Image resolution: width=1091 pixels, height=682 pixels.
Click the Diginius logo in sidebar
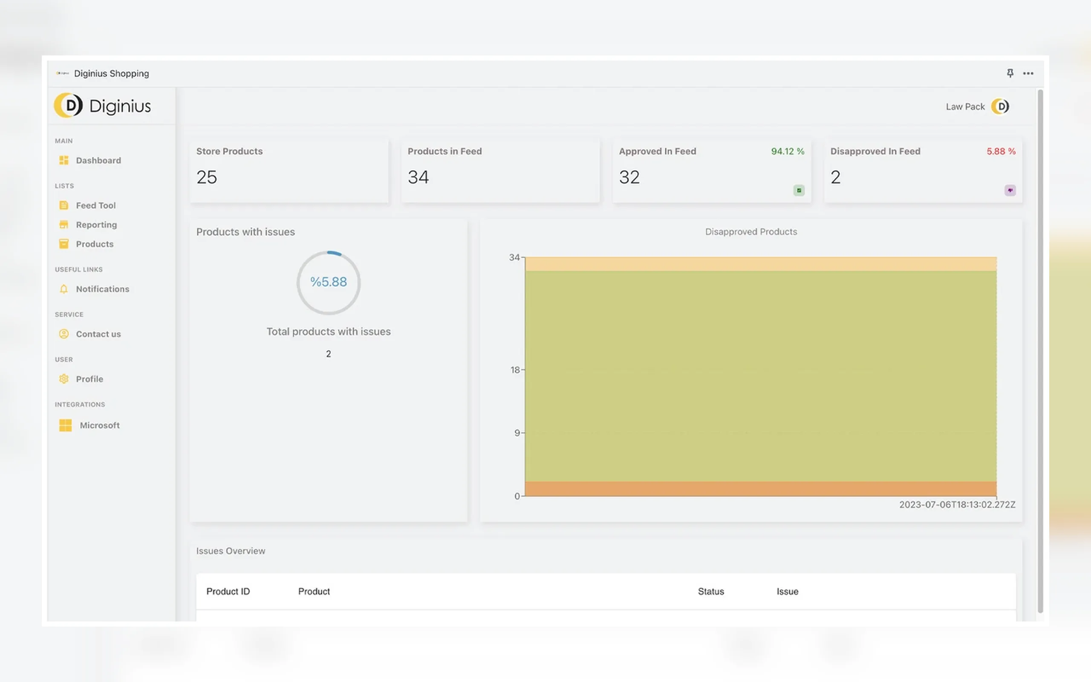pos(103,106)
